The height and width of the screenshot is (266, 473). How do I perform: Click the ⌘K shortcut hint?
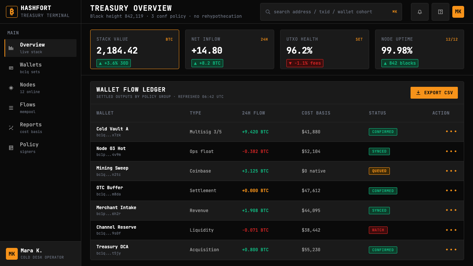[395, 12]
